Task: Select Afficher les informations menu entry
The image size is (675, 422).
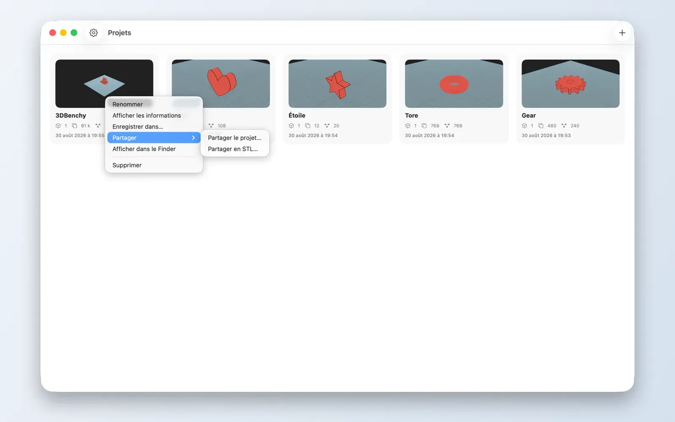Action: pos(154,116)
